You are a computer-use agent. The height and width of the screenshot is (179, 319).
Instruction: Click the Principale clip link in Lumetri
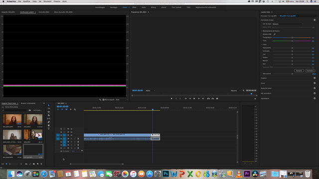269,16
